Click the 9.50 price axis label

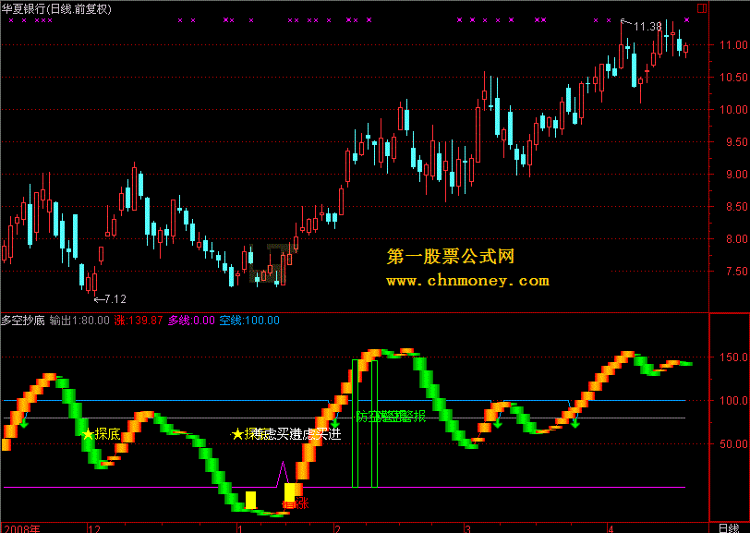tap(737, 142)
